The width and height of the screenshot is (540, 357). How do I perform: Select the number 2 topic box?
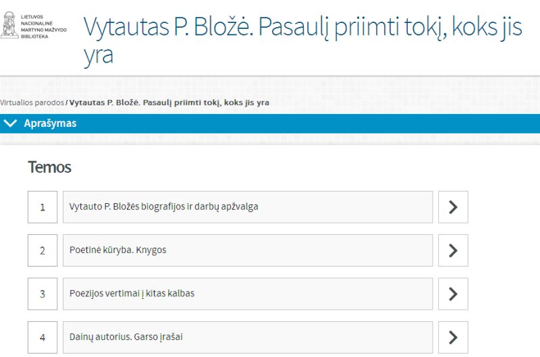click(x=43, y=250)
